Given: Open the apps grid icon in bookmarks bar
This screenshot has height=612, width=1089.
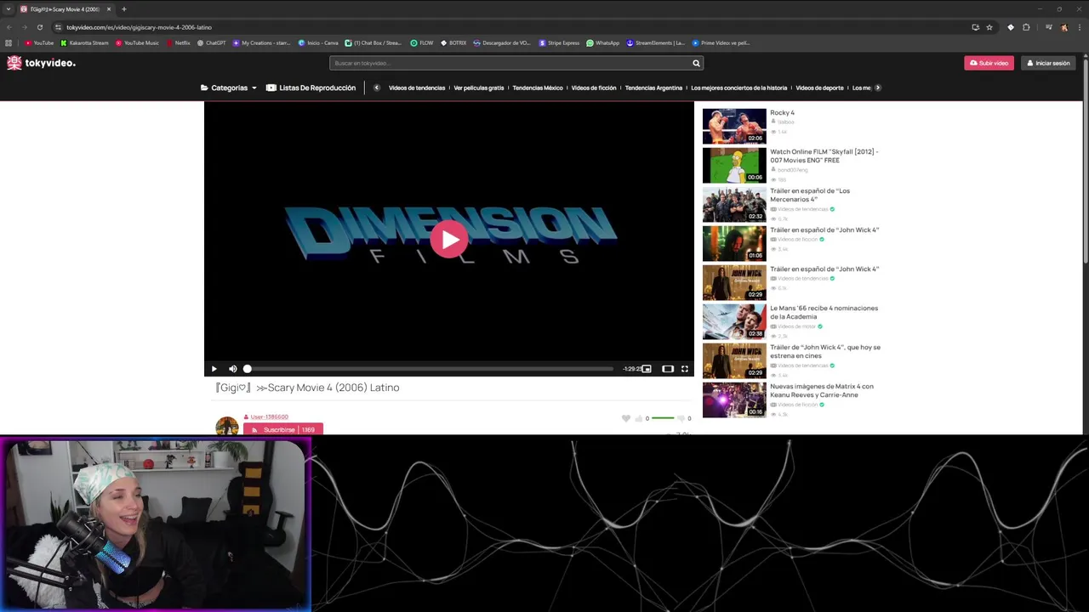Looking at the screenshot, I should 9,42.
